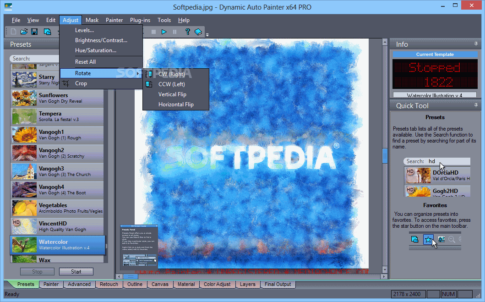Select the Vangogh3 The Church preset
485x302 pixels.
58,171
